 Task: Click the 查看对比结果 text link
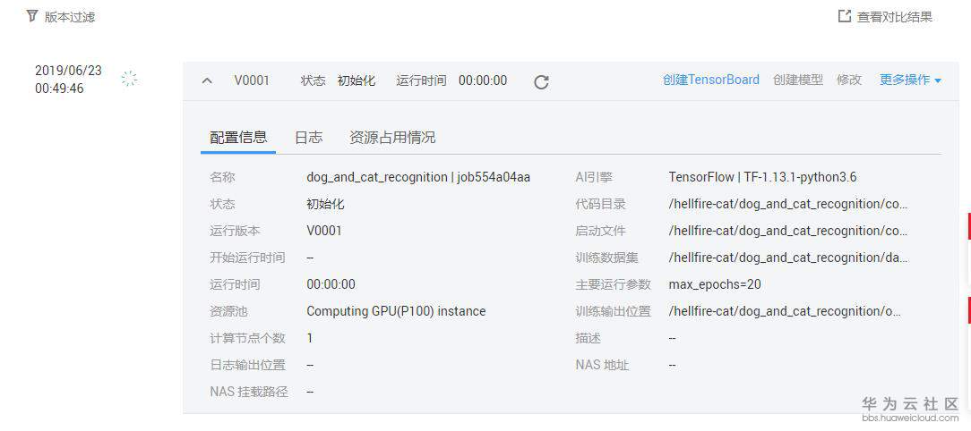(894, 17)
